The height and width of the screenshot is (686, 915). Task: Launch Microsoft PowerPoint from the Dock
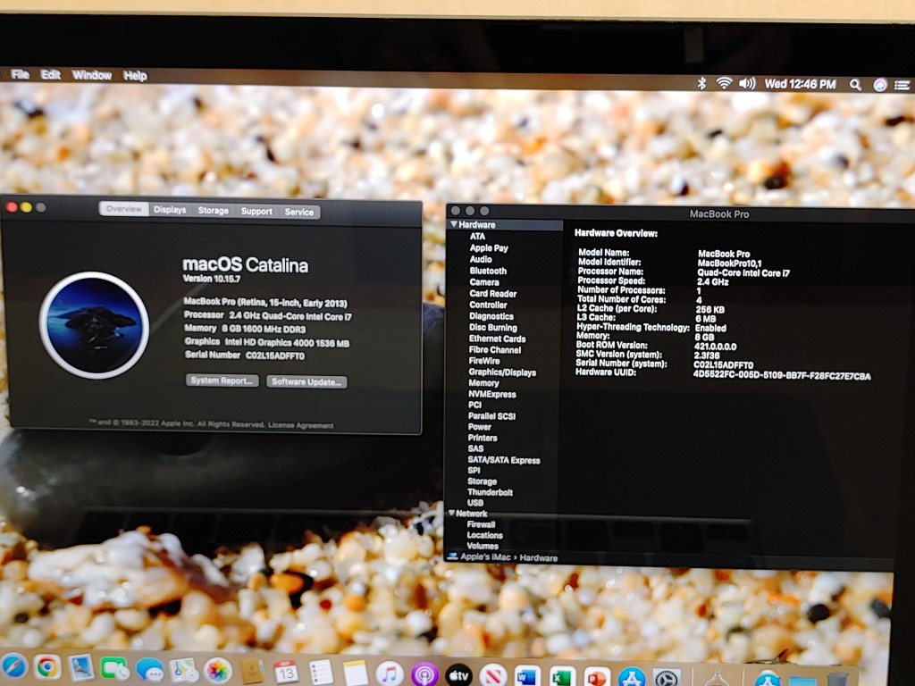click(x=596, y=678)
